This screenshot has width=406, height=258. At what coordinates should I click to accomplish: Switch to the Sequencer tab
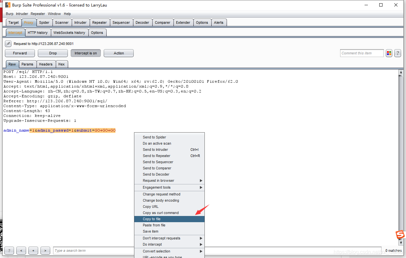coord(121,22)
